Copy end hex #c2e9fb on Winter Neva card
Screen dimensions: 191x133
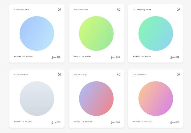[x=29, y=57]
